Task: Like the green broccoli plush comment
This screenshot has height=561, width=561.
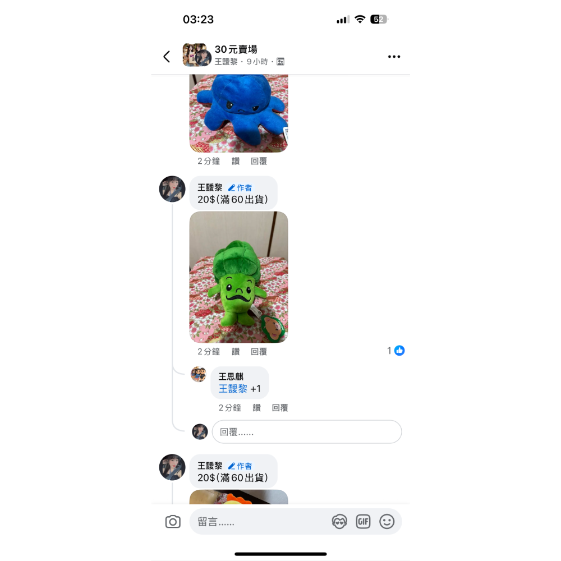Action: (x=236, y=352)
